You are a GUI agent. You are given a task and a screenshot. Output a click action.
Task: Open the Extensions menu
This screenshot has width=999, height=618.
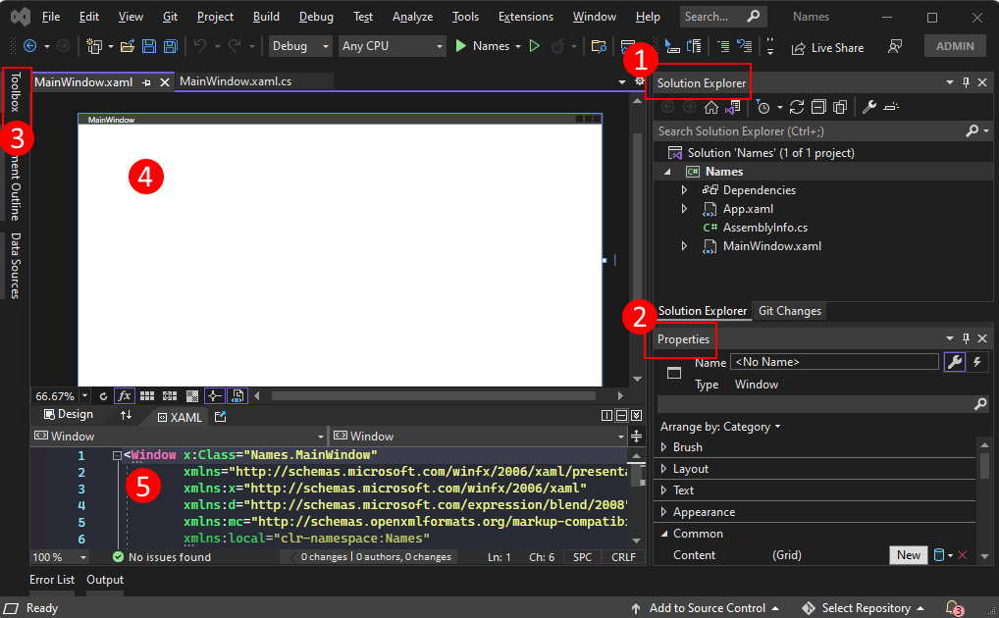pyautogui.click(x=525, y=16)
